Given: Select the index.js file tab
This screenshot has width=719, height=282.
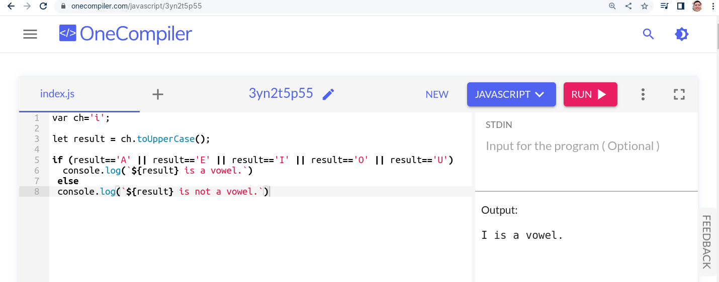Looking at the screenshot, I should 57,94.
